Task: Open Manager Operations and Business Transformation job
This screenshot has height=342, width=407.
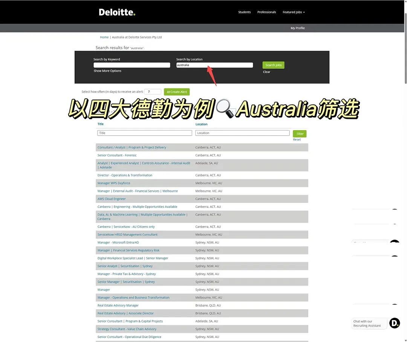Action: click(133, 297)
